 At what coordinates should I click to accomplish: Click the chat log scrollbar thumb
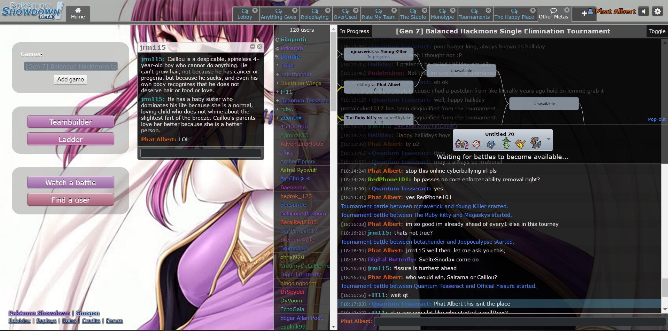665,287
